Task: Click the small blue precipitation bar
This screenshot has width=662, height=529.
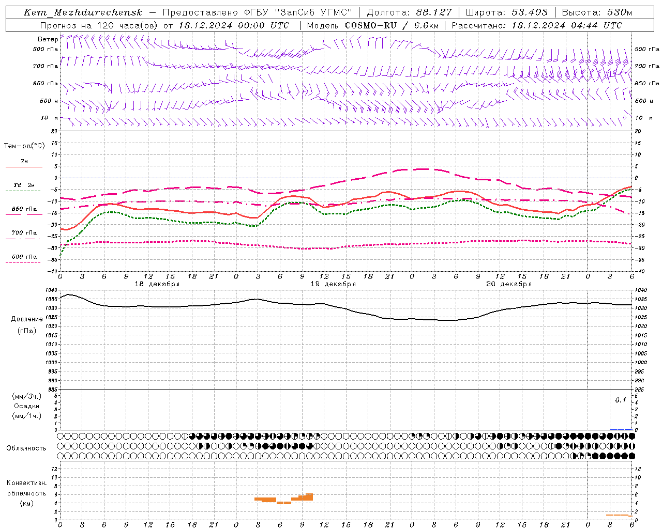Action: (x=628, y=429)
